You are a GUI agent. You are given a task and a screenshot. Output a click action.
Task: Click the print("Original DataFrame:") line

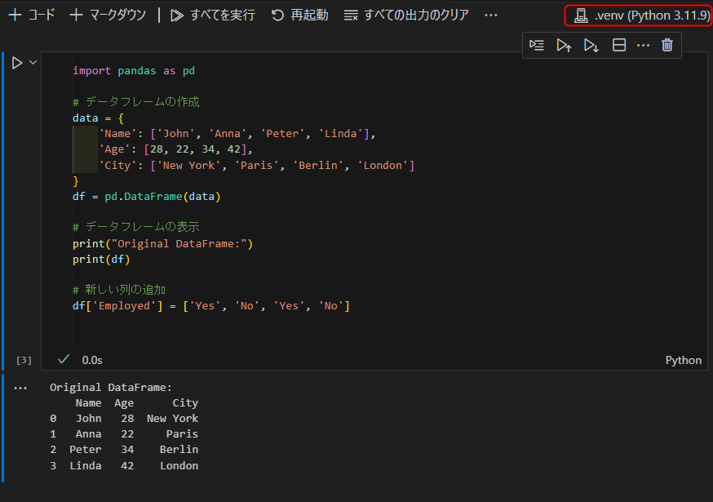coord(162,243)
